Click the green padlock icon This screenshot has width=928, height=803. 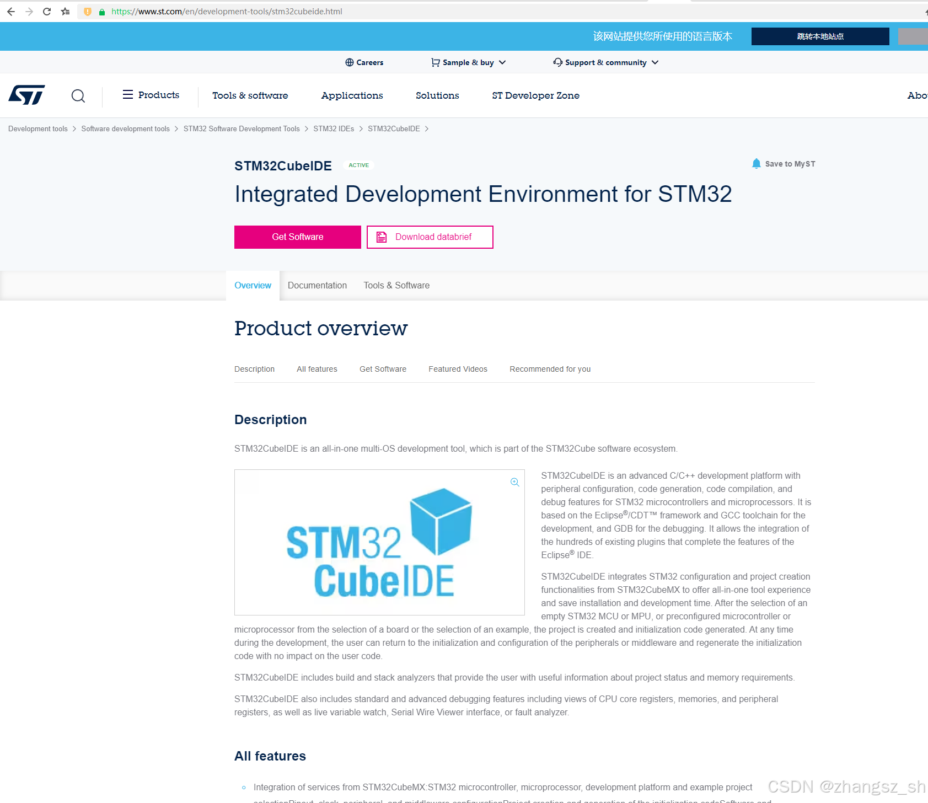click(102, 12)
